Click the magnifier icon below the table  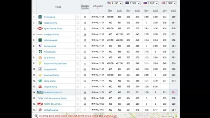pyautogui.click(x=36, y=115)
